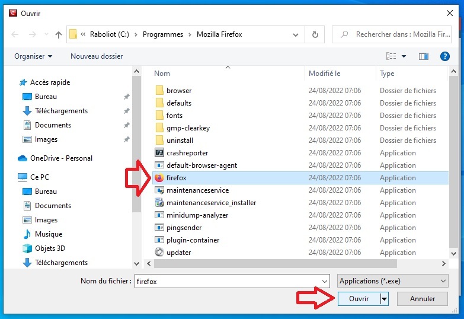Image resolution: width=464 pixels, height=319 pixels.
Task: Open the Applications (*.exe) file type dropdown
Action: [x=393, y=281]
